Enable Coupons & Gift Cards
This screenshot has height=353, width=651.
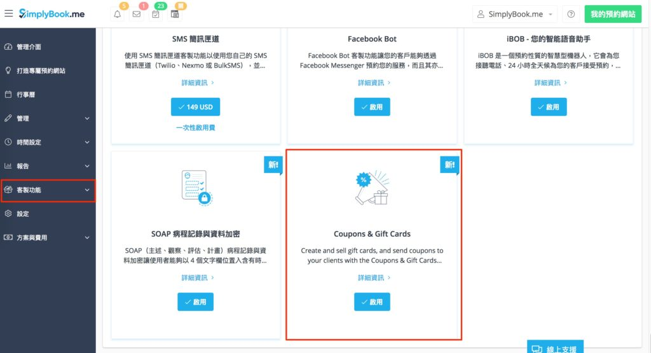(372, 302)
